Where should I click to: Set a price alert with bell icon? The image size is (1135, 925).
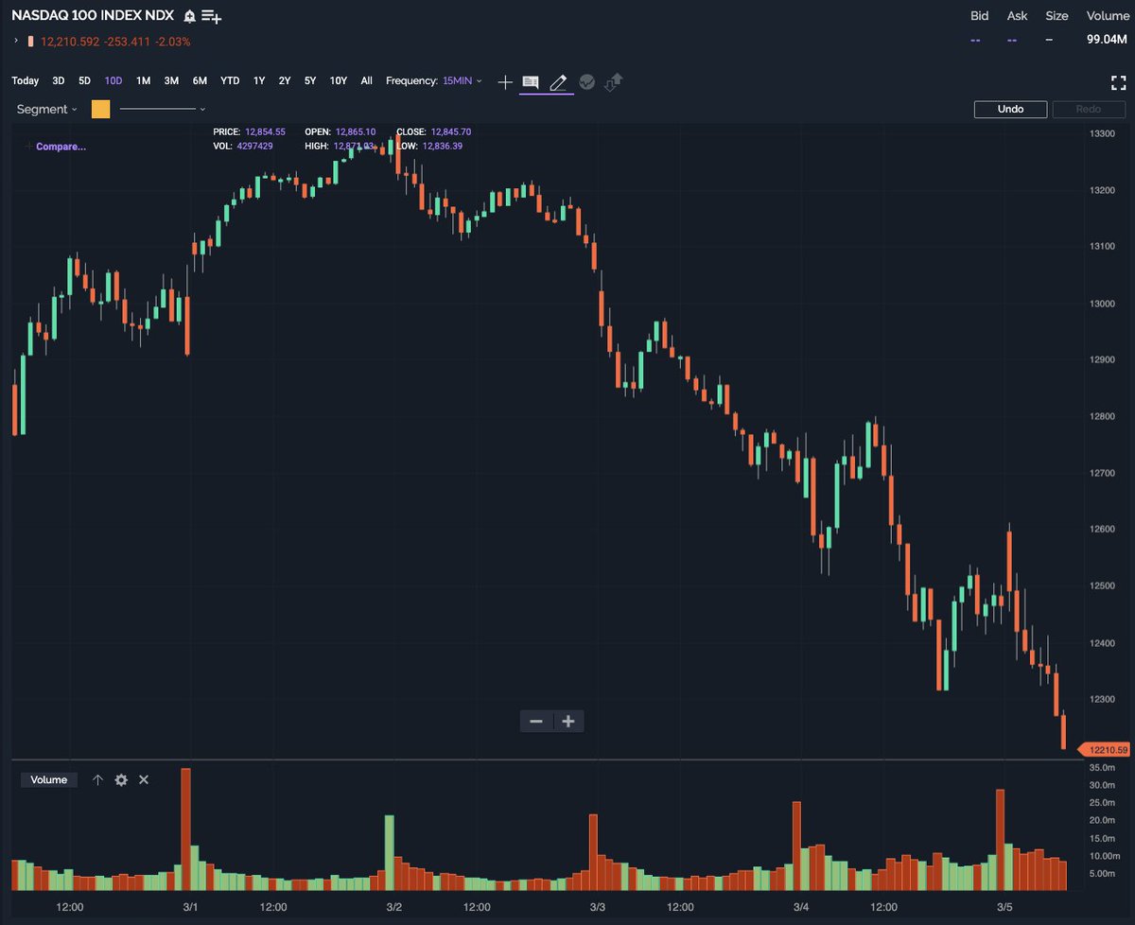click(190, 16)
